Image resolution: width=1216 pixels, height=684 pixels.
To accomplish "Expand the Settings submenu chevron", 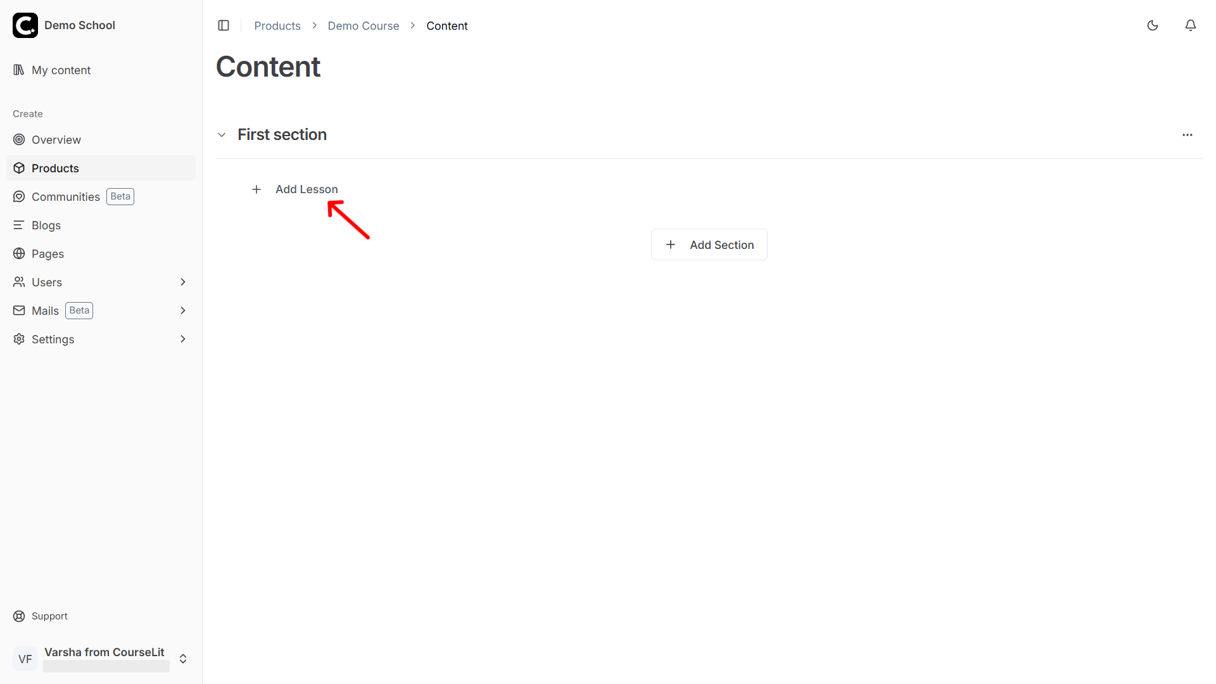I will tap(183, 339).
